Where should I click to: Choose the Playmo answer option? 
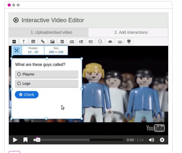[47, 74]
